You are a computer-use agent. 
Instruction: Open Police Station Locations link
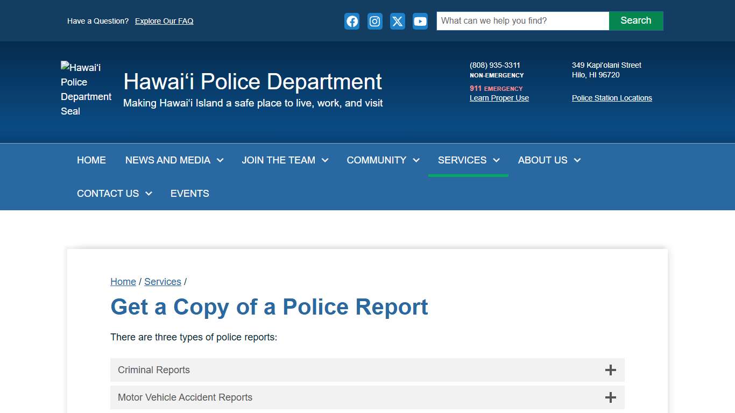pos(612,98)
